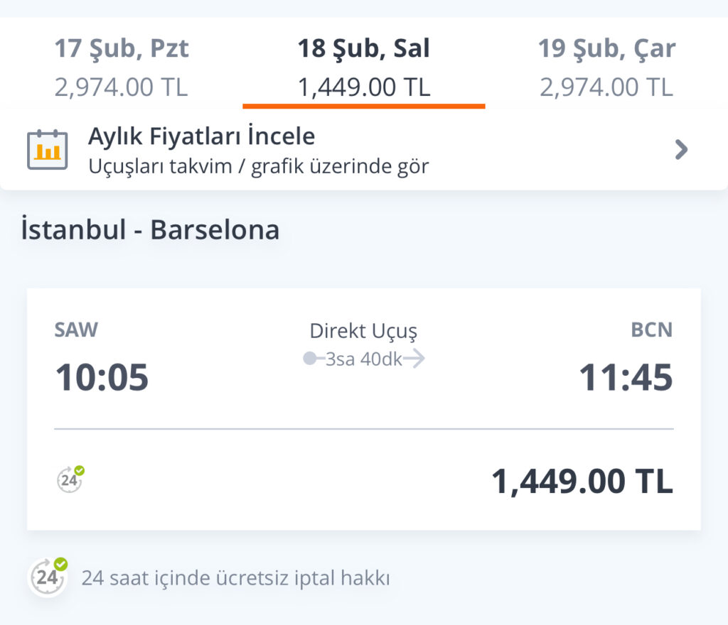Click the monthly prices calendar chart icon
The height and width of the screenshot is (625, 728).
point(47,150)
